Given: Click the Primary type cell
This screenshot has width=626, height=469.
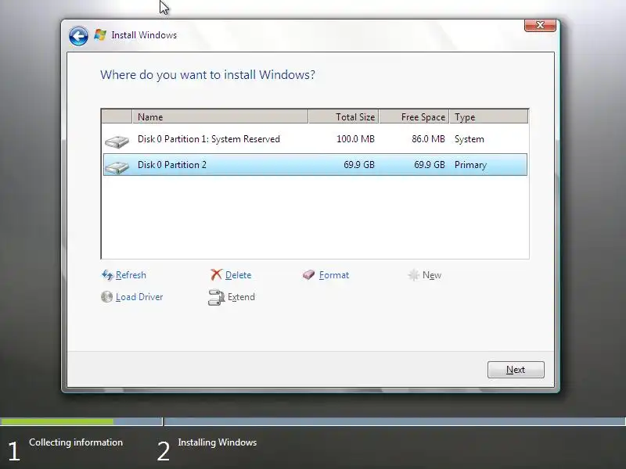Looking at the screenshot, I should pos(470,165).
